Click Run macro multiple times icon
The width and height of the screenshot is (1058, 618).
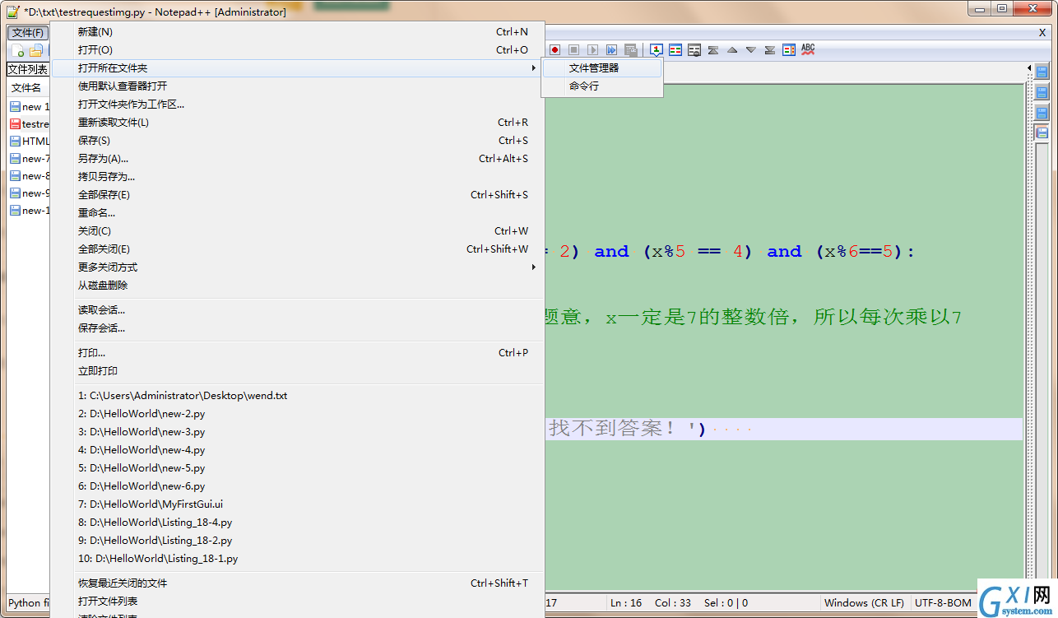click(x=612, y=50)
